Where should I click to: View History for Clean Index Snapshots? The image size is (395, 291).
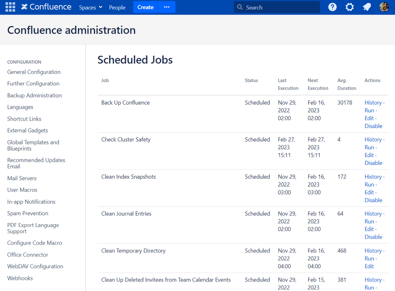click(x=373, y=177)
